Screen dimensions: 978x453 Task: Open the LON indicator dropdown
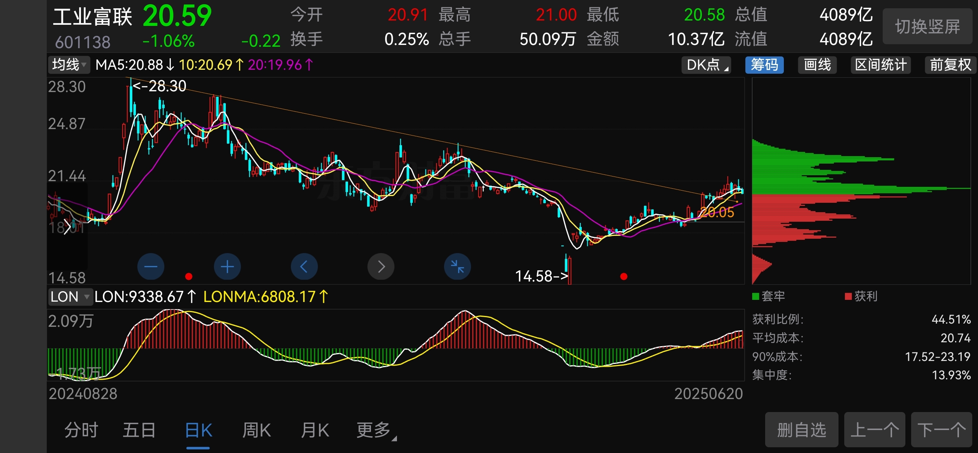[x=70, y=297]
